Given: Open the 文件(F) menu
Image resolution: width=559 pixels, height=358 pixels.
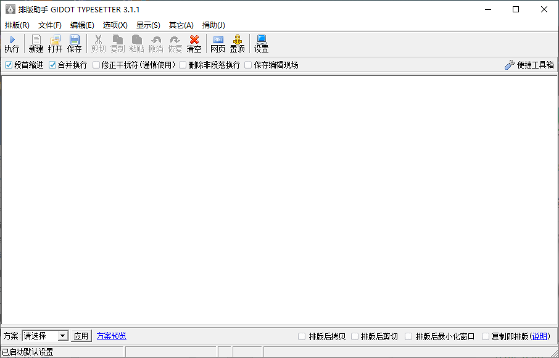Looking at the screenshot, I should 50,25.
